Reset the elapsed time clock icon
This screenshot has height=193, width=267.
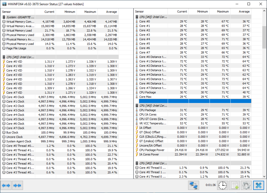(x=223, y=185)
